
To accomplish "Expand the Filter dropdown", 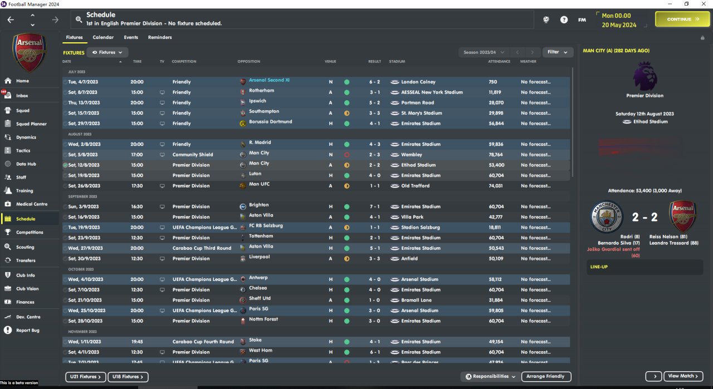I will (x=558, y=52).
